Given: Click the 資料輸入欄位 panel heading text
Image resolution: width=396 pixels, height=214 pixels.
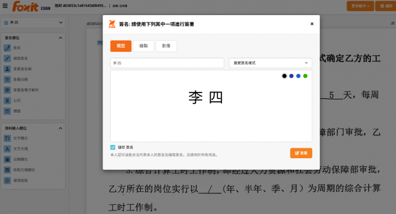Looking at the screenshot, I should click(x=16, y=129).
